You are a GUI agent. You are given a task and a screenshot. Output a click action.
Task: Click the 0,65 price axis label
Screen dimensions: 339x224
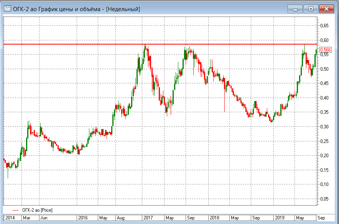[324, 26]
